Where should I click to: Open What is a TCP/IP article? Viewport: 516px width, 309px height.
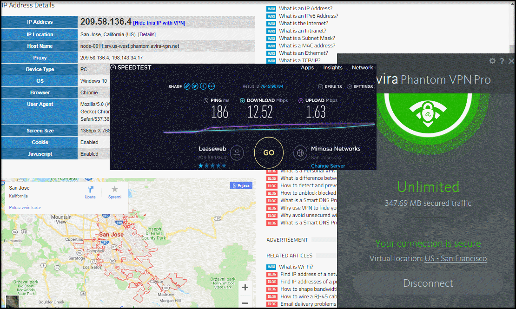point(299,60)
